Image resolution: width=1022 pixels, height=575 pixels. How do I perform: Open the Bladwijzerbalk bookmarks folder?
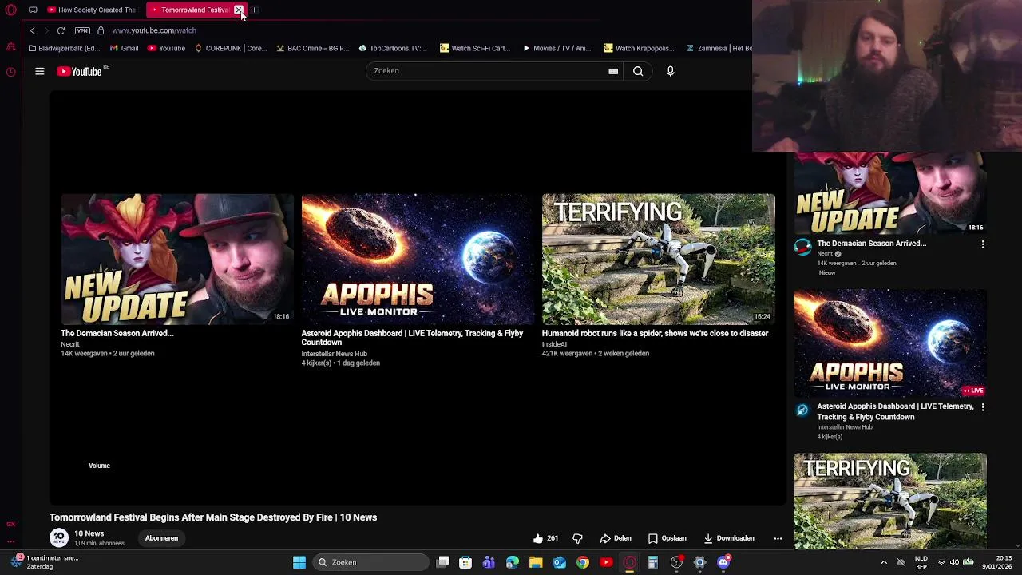tap(64, 48)
